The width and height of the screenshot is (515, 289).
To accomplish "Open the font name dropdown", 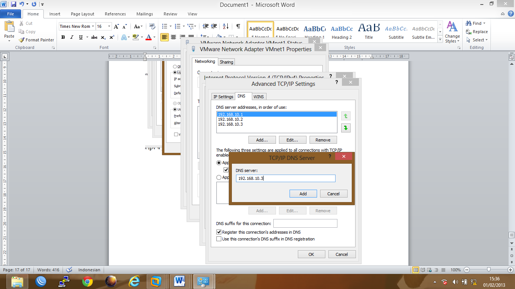I will point(93,26).
